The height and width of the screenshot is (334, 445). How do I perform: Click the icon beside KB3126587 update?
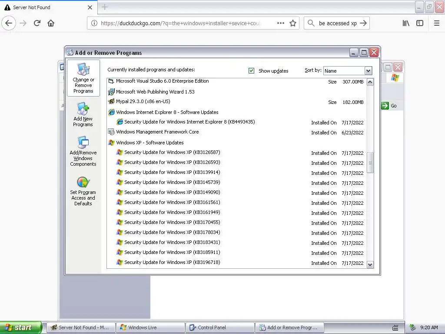point(120,152)
